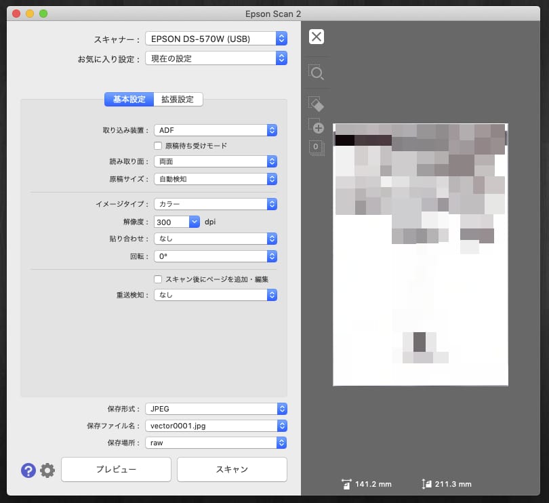
Task: Enable the 原稿待ち受けモード checkbox
Action: [158, 145]
